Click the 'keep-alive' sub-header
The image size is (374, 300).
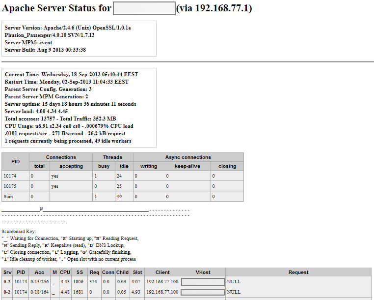(x=187, y=166)
